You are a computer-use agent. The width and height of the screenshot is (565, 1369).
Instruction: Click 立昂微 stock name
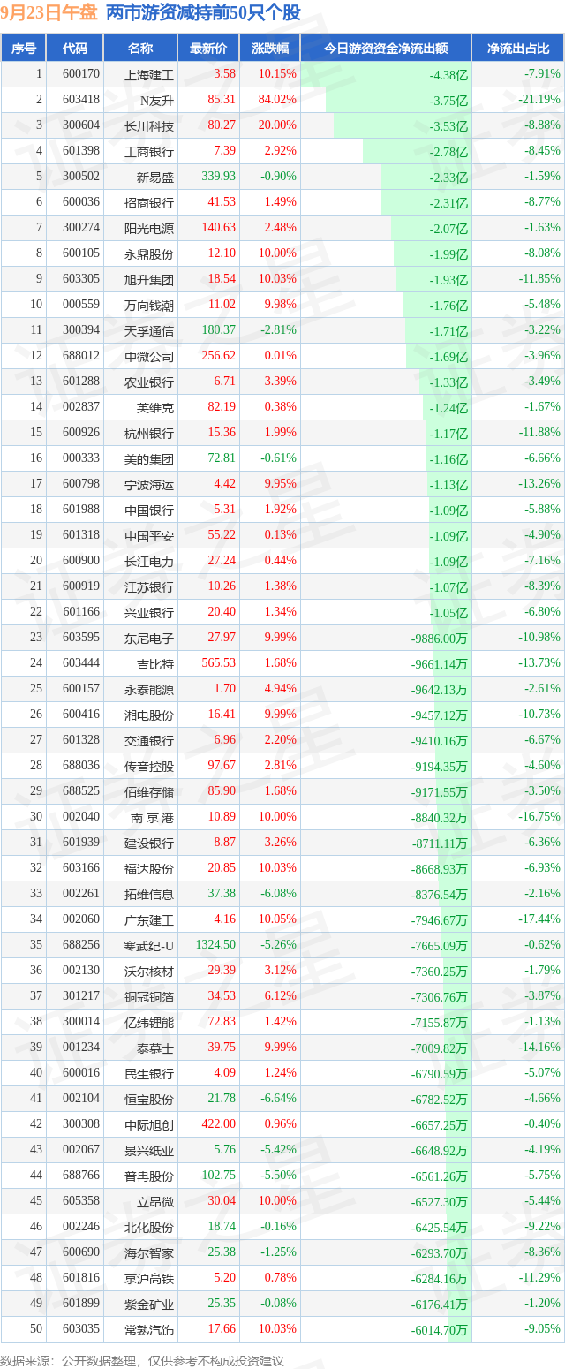[155, 1201]
